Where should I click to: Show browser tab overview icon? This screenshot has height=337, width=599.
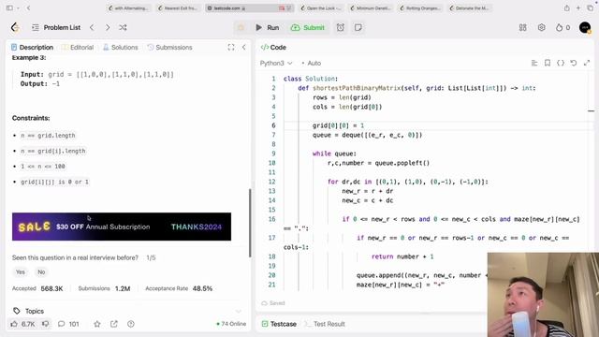(591, 7)
